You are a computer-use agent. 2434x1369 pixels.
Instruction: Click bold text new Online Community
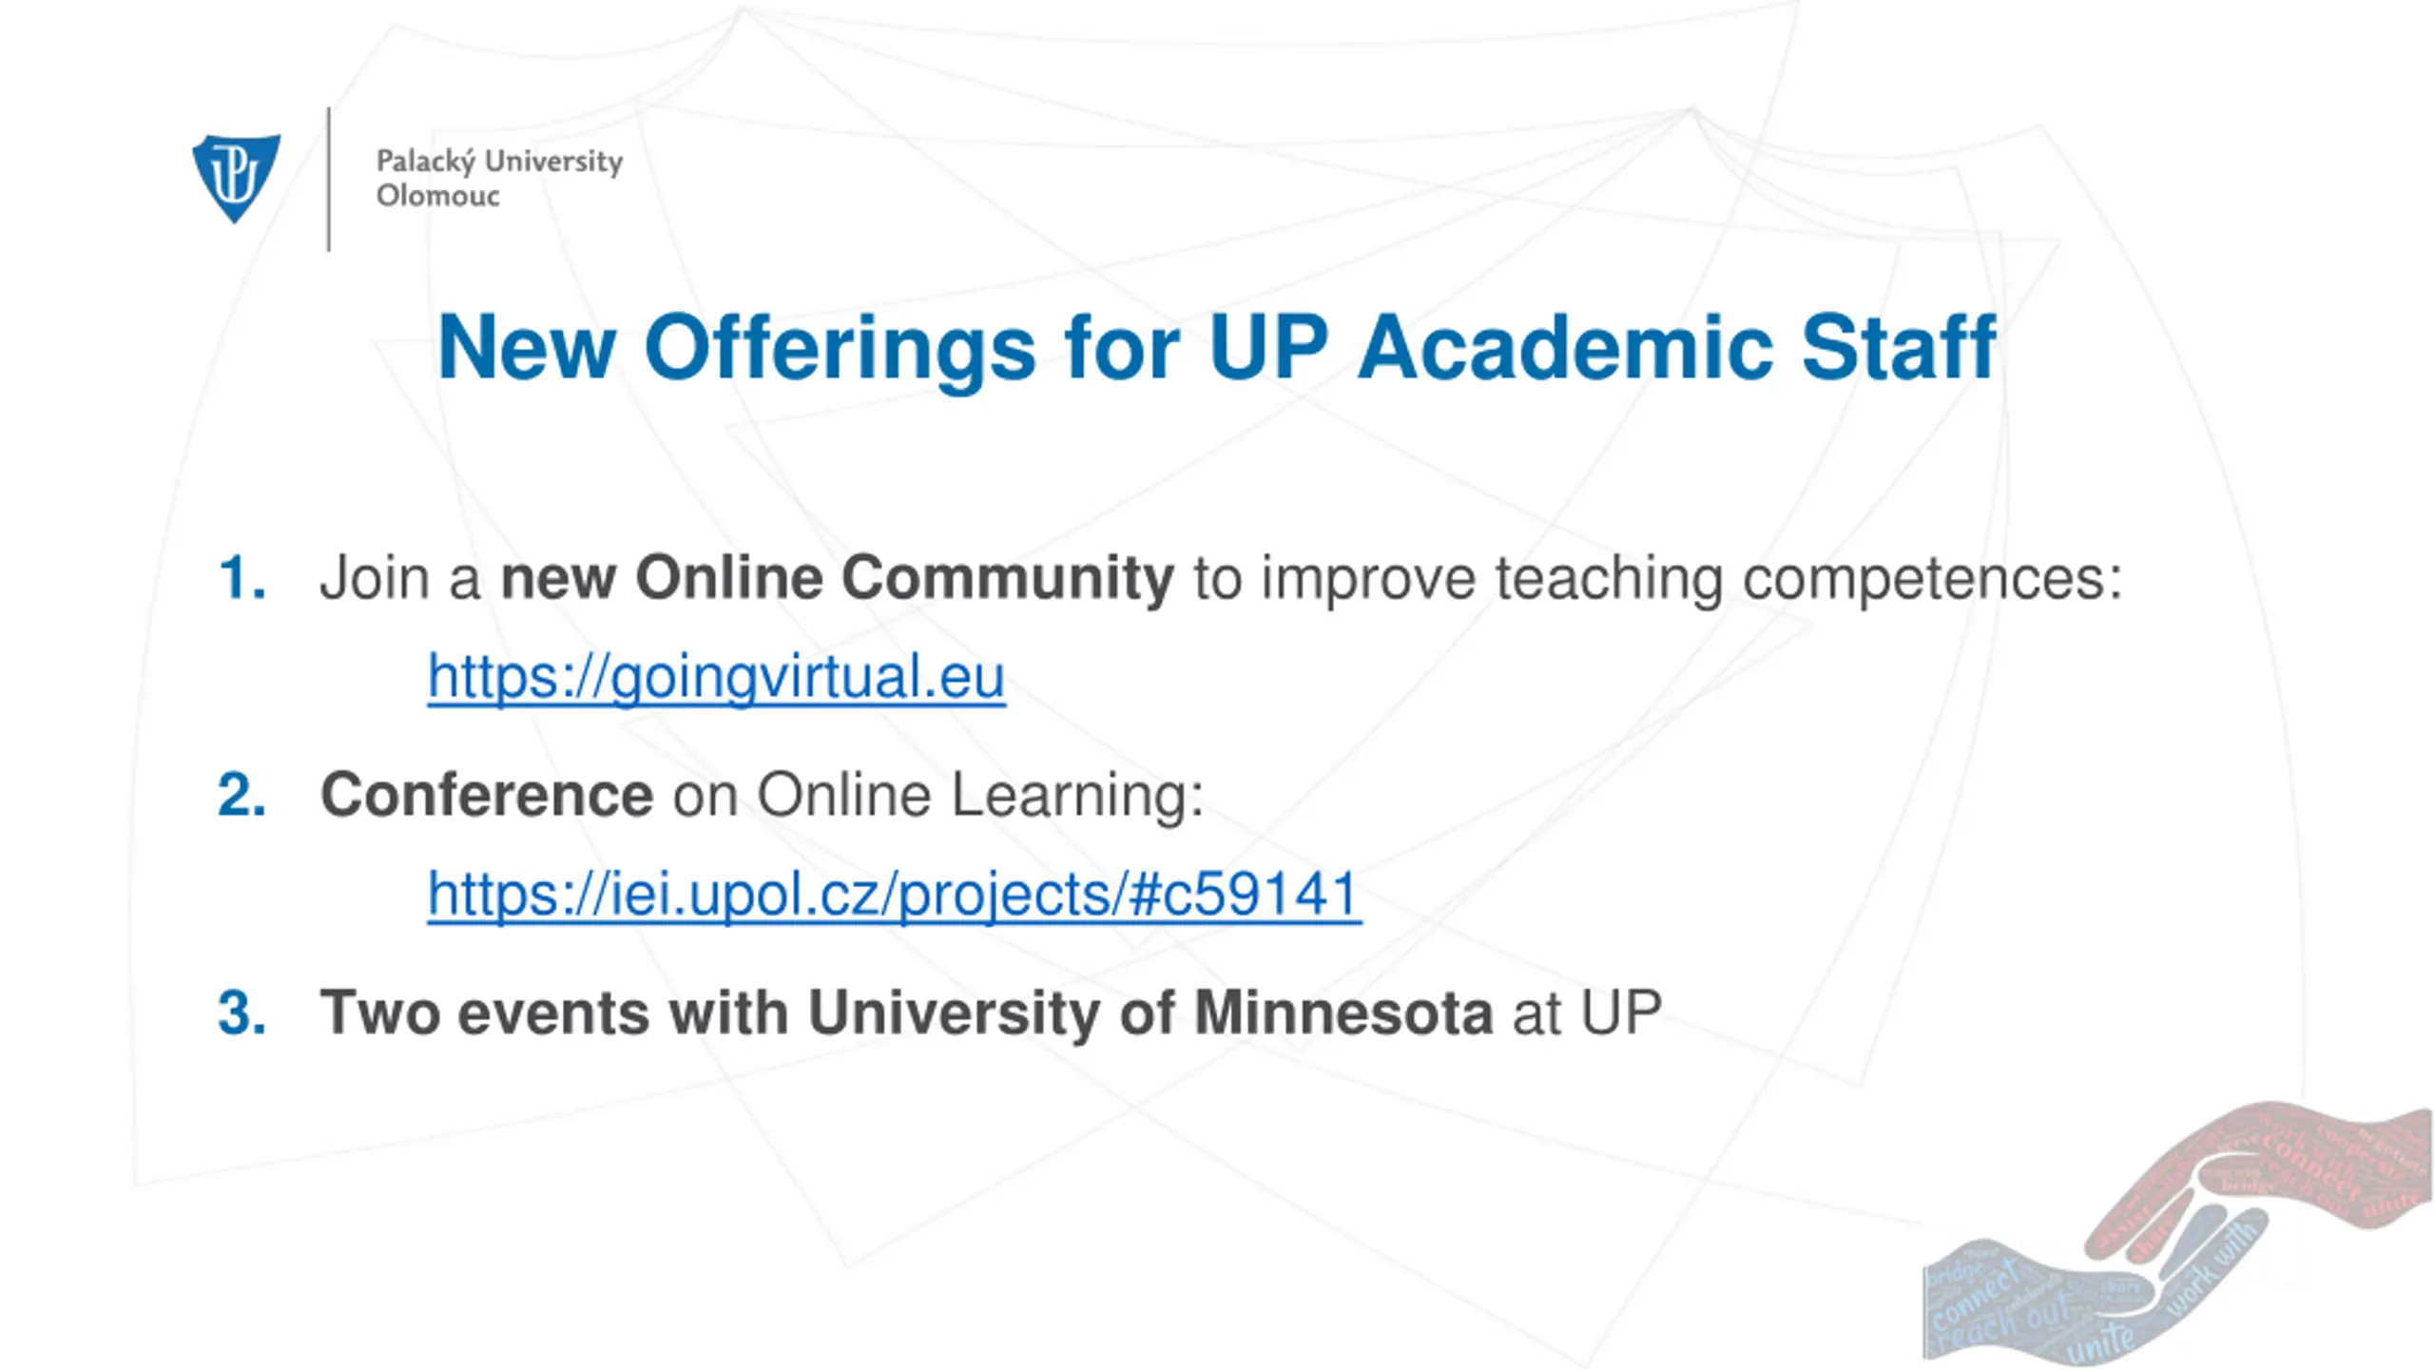pyautogui.click(x=837, y=578)
